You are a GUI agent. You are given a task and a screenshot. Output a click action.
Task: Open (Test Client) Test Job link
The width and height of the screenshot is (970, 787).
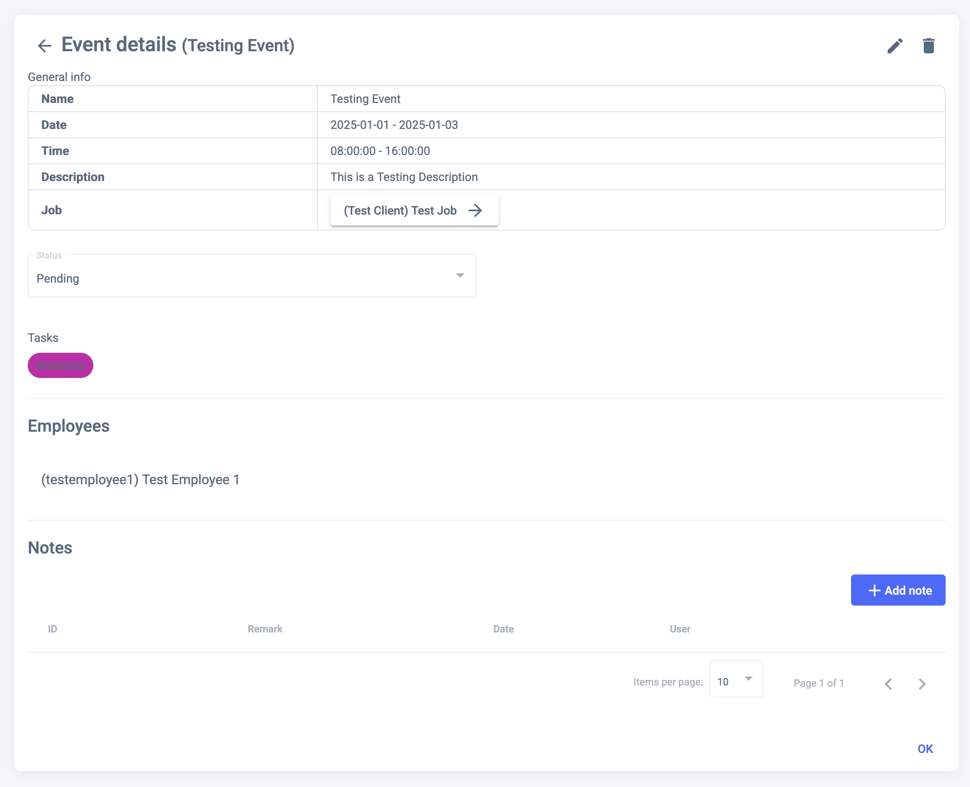pyautogui.click(x=400, y=210)
